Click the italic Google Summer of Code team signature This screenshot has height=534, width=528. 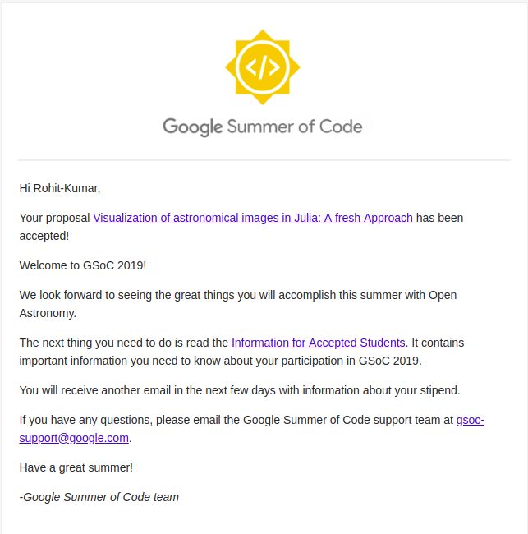click(99, 498)
